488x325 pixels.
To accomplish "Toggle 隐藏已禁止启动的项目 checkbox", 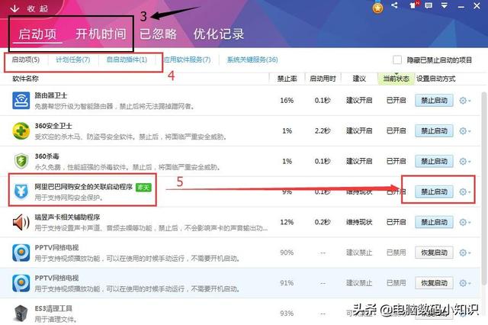I will coord(397,60).
